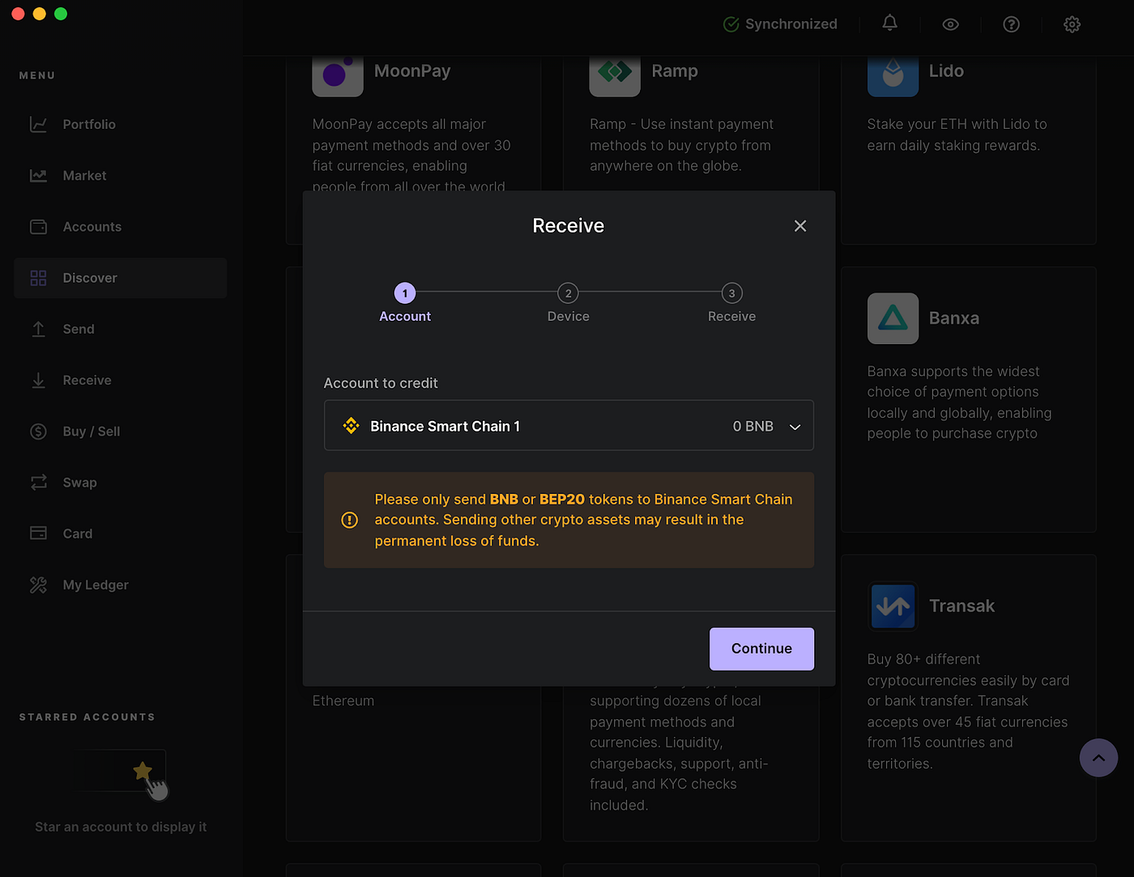
Task: Toggle discreet mode with the eye icon
Action: 950,23
